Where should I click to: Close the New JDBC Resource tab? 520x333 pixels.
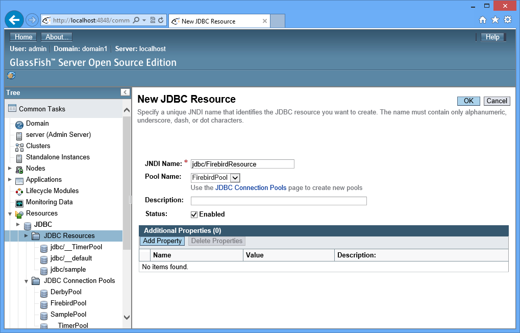[x=265, y=21]
